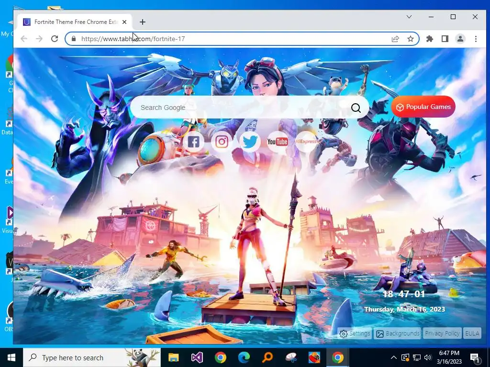The height and width of the screenshot is (367, 490).
Task: Open the Chrome profile avatar
Action: click(460, 39)
